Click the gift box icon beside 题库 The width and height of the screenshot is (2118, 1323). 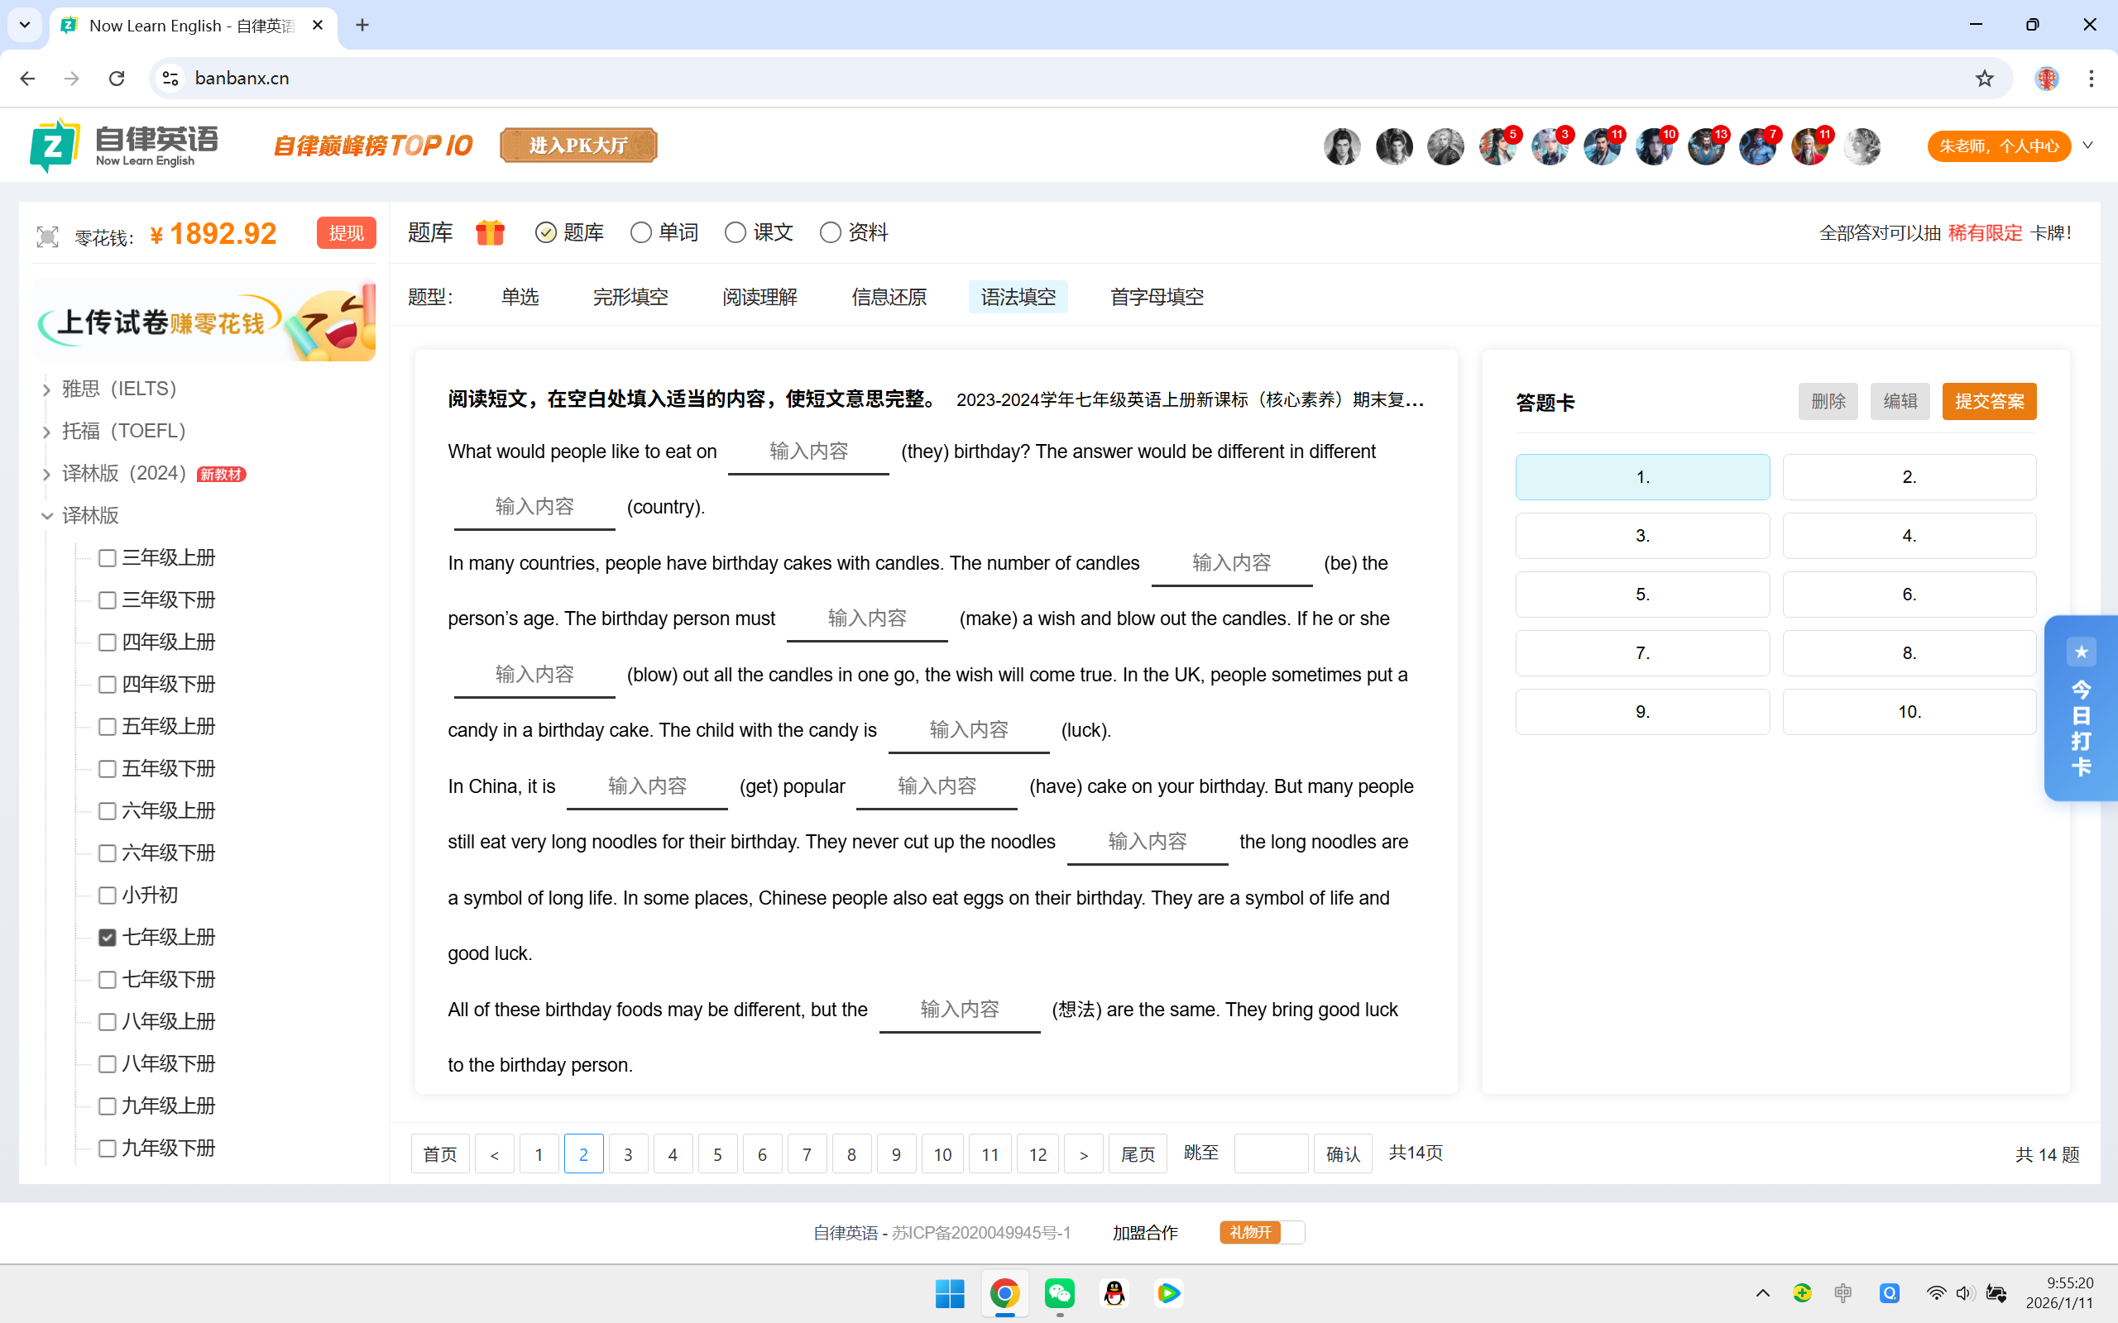coord(490,232)
